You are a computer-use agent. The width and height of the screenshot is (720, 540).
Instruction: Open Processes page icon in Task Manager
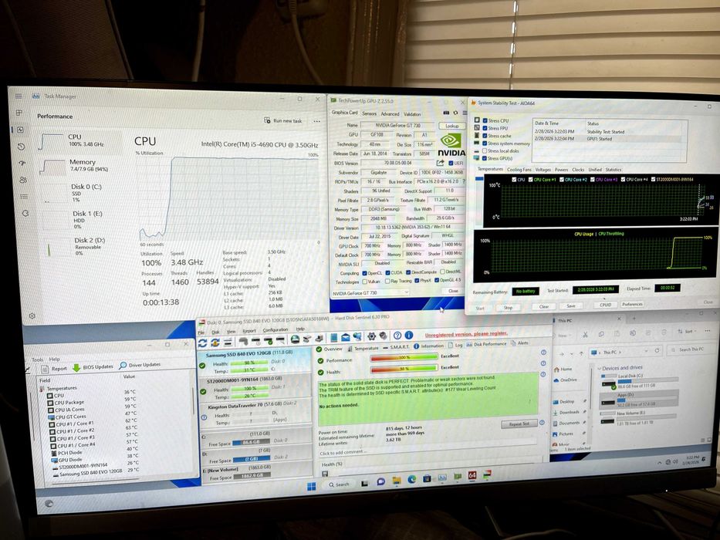coord(19,113)
